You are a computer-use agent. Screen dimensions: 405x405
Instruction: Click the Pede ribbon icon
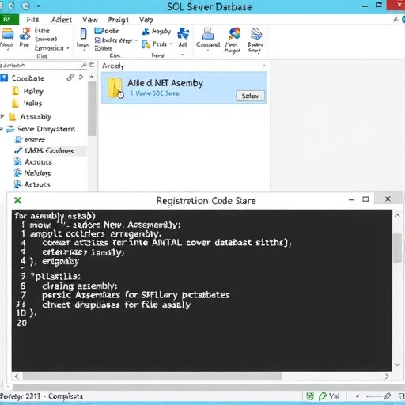(x=146, y=44)
